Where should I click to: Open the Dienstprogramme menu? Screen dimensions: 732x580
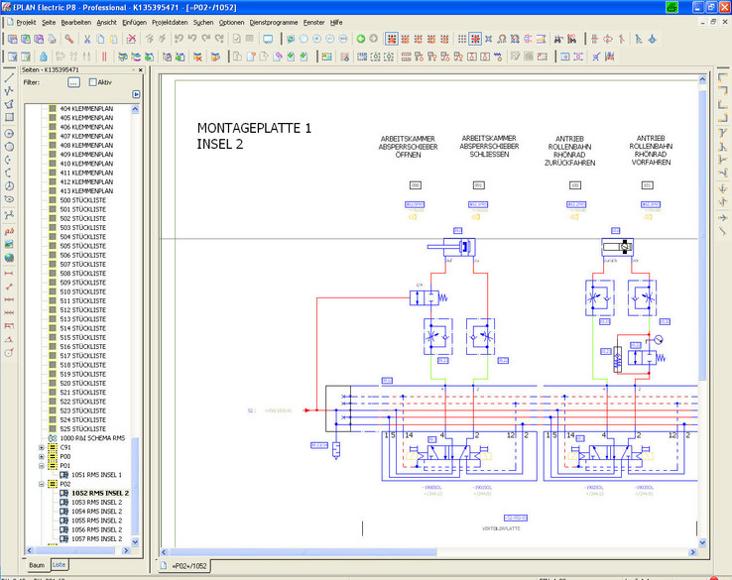coord(273,21)
